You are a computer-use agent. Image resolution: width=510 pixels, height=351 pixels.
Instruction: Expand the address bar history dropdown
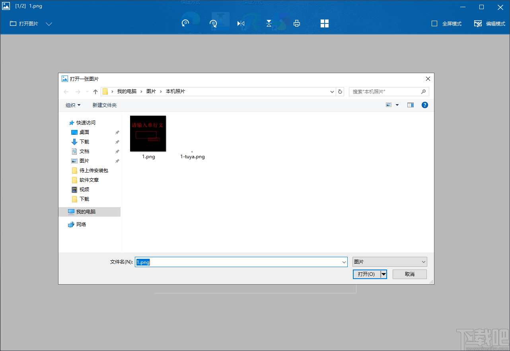coord(332,92)
